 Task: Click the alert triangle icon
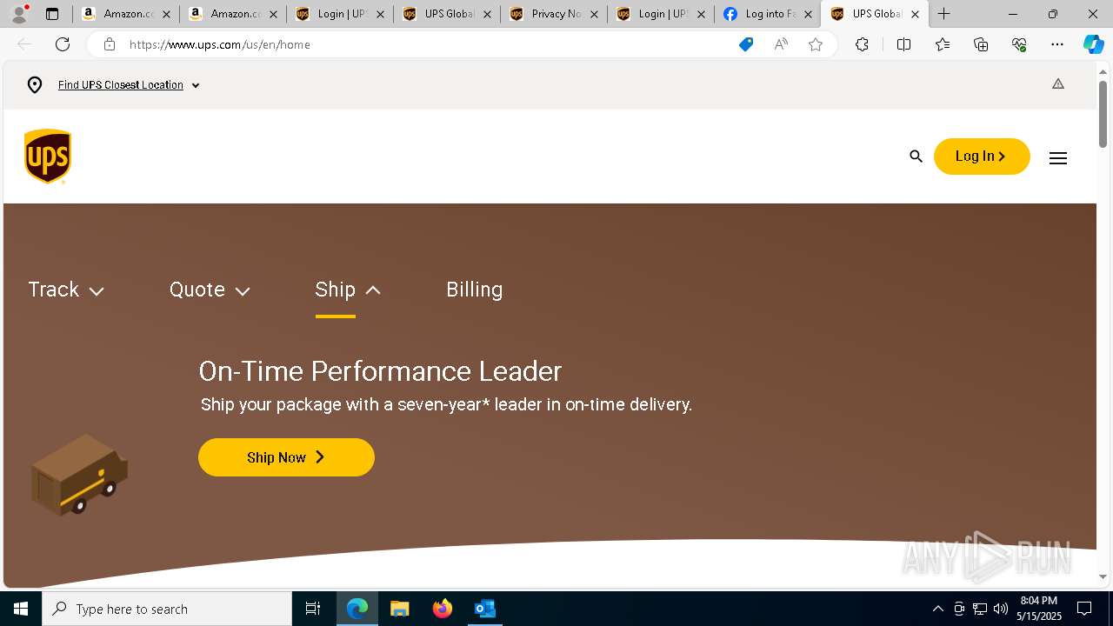point(1058,84)
